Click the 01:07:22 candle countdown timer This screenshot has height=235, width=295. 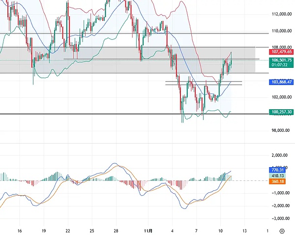coord(282,64)
